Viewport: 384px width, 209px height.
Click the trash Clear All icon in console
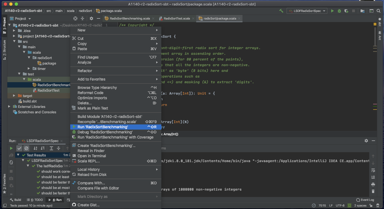373,191
